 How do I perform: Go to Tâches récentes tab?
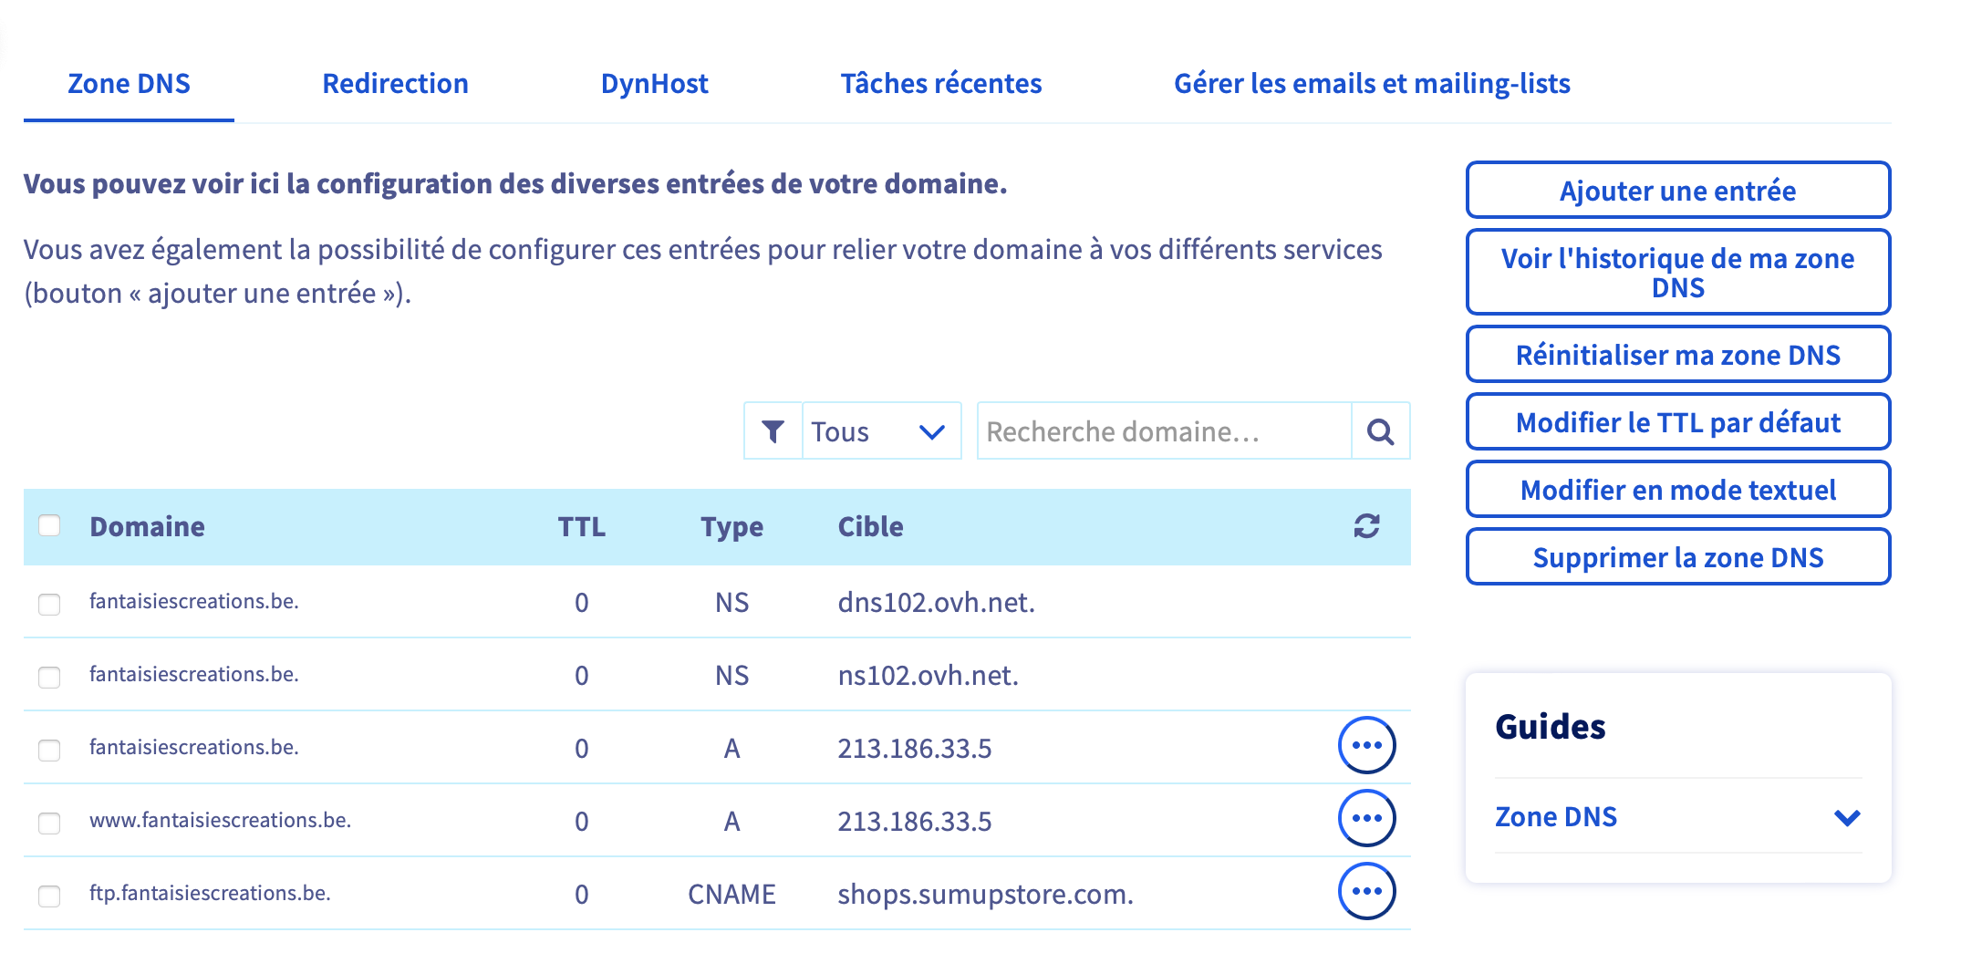[x=940, y=84]
